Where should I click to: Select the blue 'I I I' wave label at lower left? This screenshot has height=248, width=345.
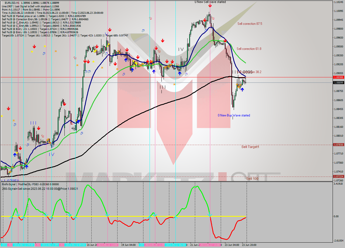33,123
